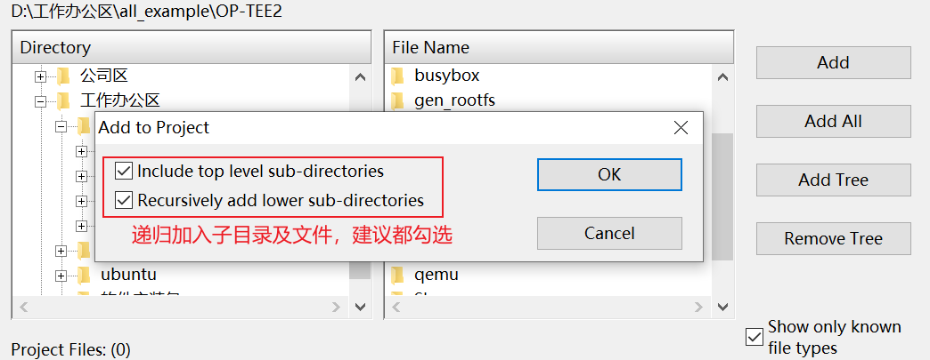Click the File Name column header
This screenshot has width=930, height=360.
(559, 47)
